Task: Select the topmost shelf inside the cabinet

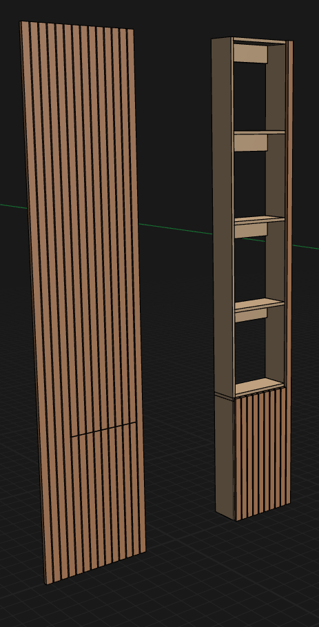Action: point(259,132)
